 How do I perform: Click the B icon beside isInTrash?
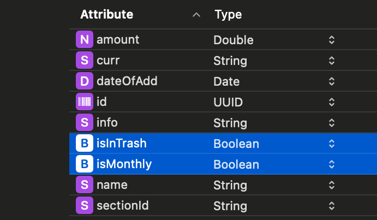coord(84,144)
